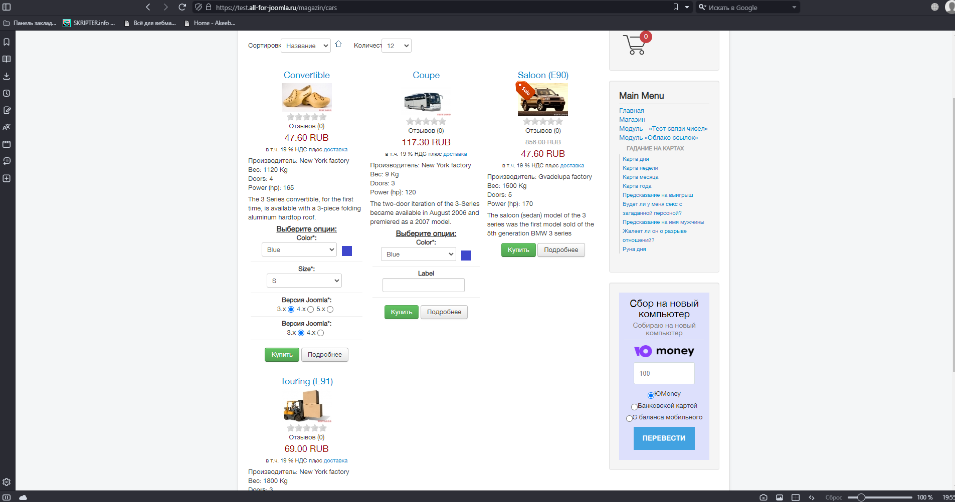Reset zoom with Сброс

tap(834, 497)
